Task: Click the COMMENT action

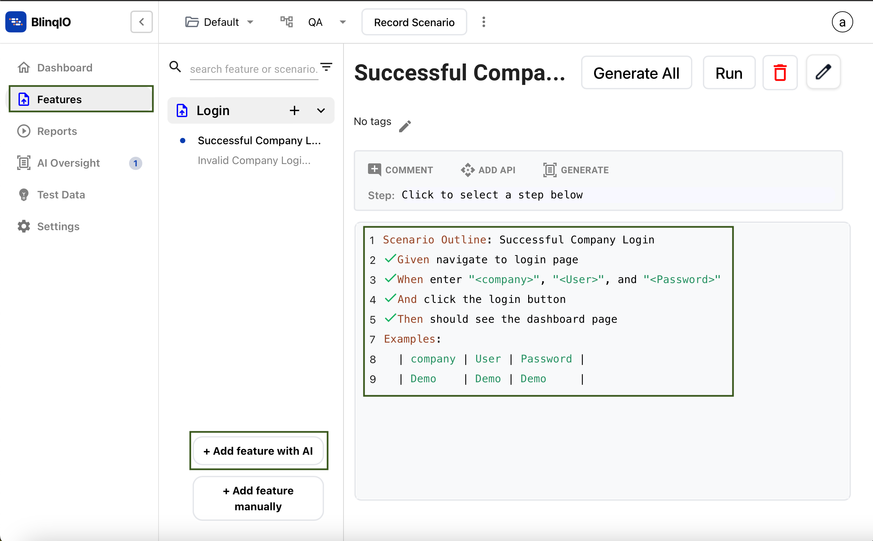Action: [400, 170]
